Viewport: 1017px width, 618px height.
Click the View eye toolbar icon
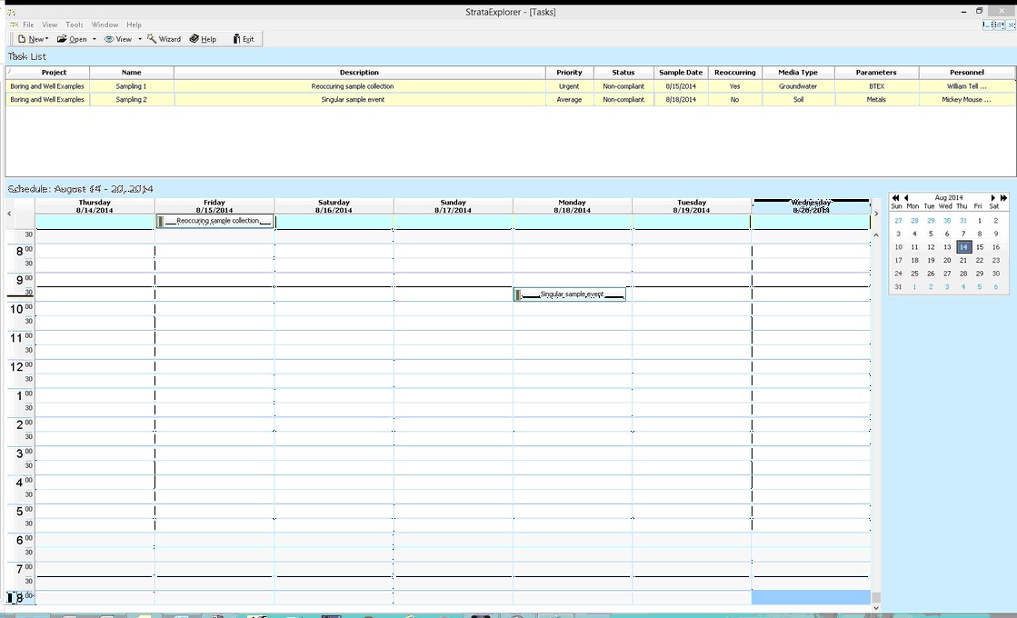click(108, 39)
